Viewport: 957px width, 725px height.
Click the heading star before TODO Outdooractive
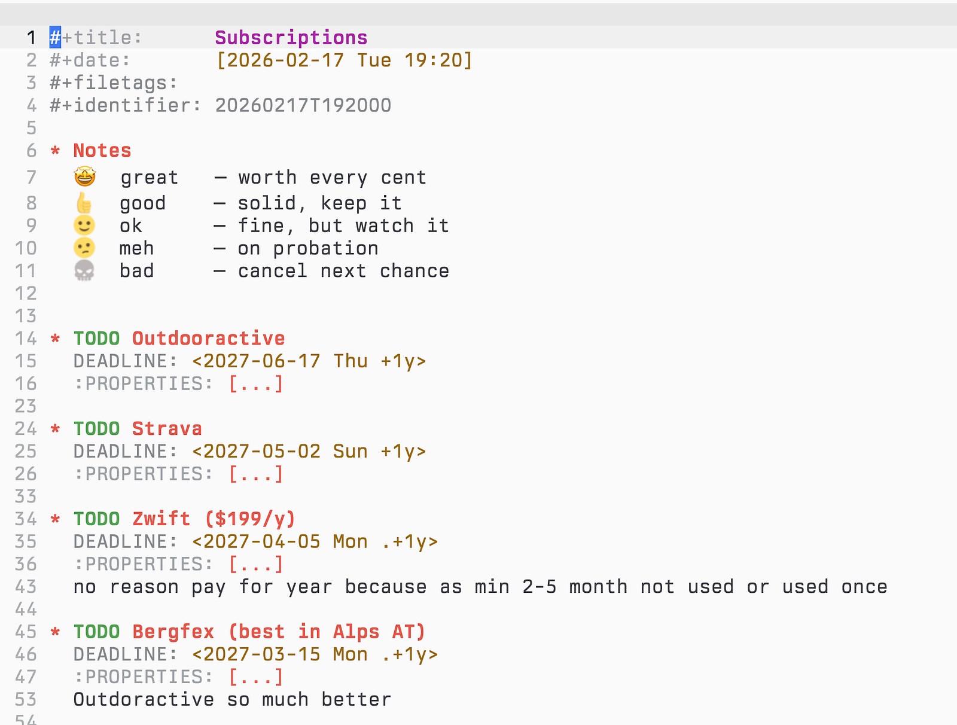coord(55,339)
